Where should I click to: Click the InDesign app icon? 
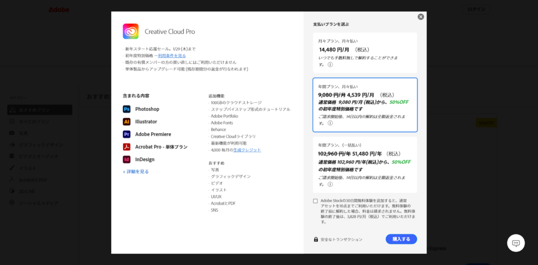pyautogui.click(x=127, y=160)
